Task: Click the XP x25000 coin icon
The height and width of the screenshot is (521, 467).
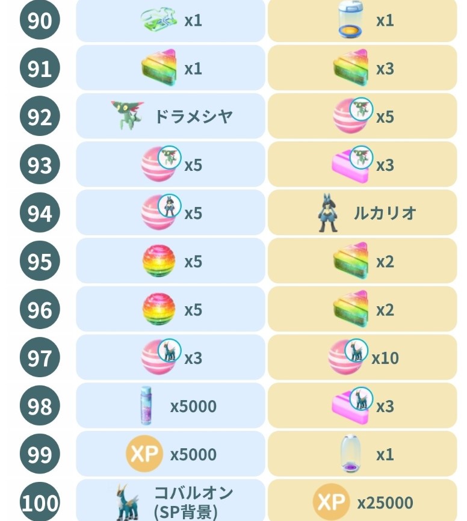Action: click(x=331, y=502)
